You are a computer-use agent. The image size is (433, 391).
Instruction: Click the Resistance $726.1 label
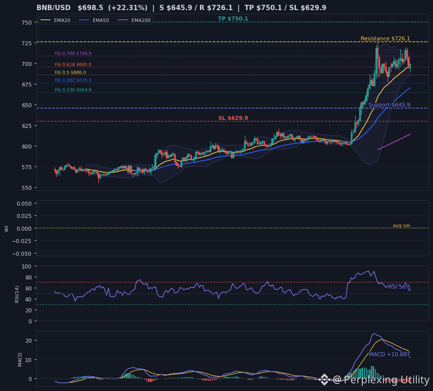click(385, 39)
